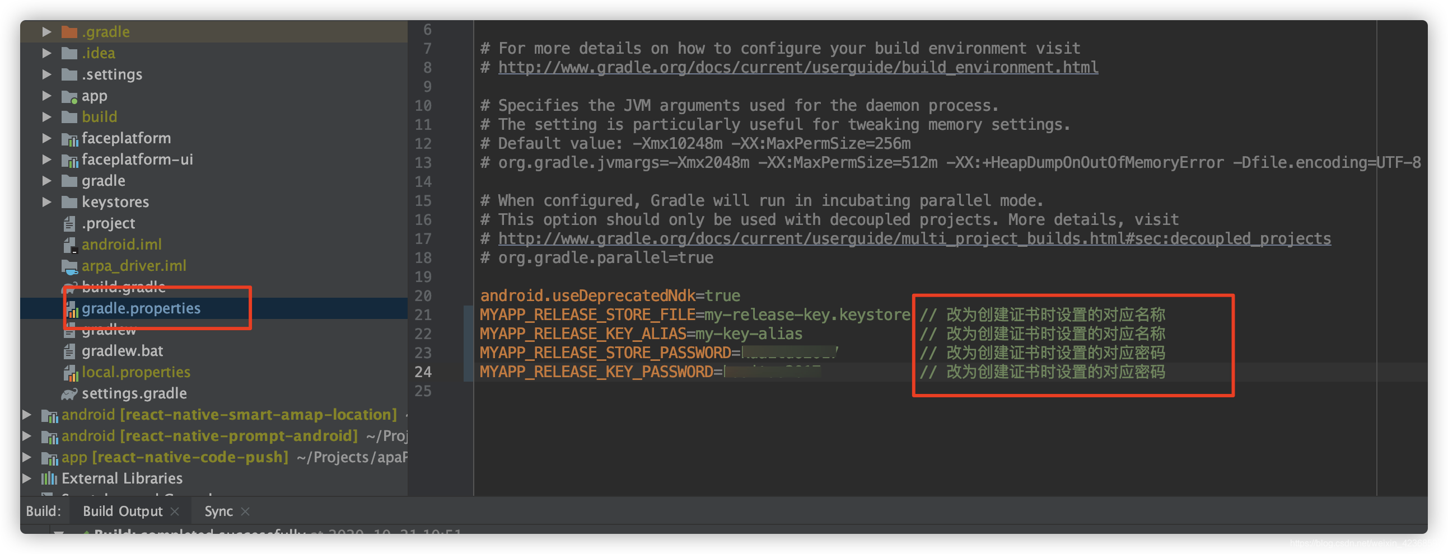Click the org.gradle.parallel=true comment line
1448x554 pixels.
click(596, 258)
